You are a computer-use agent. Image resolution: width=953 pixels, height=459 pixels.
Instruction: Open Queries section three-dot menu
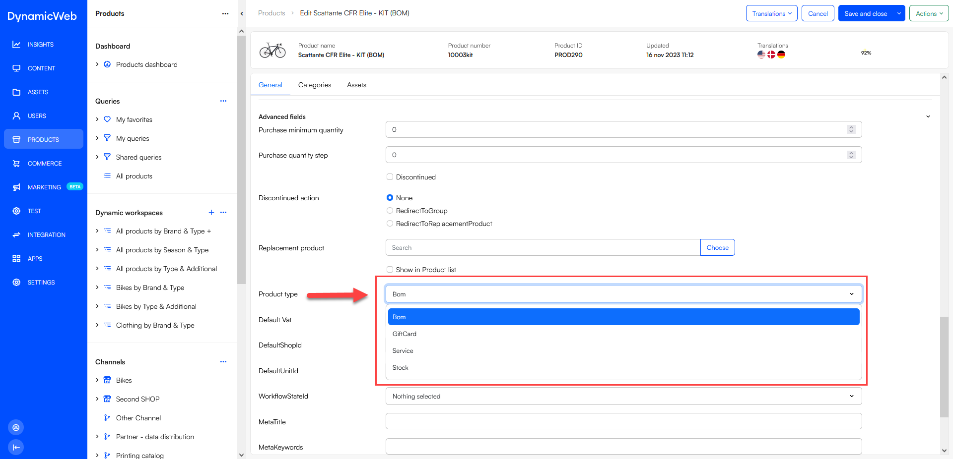(223, 101)
